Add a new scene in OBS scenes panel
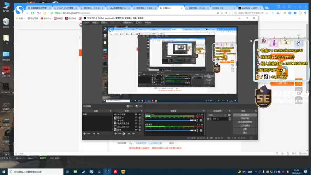Screen dimensions: 311x175 pyautogui.click(x=84, y=134)
